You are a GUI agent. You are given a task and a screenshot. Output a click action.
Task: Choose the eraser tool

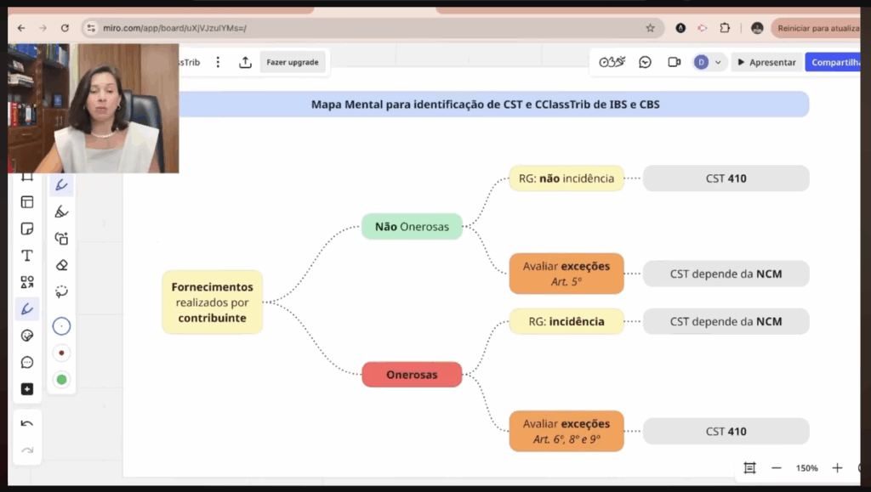pyautogui.click(x=61, y=265)
